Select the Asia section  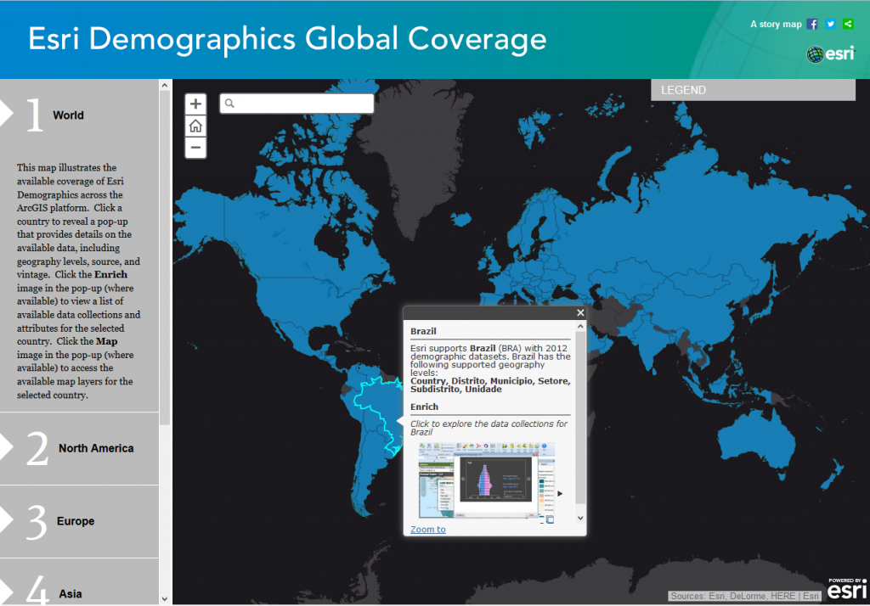[79, 582]
